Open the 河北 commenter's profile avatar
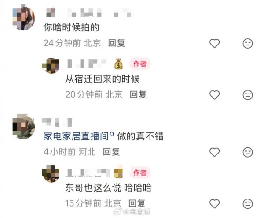 [x=24, y=127]
